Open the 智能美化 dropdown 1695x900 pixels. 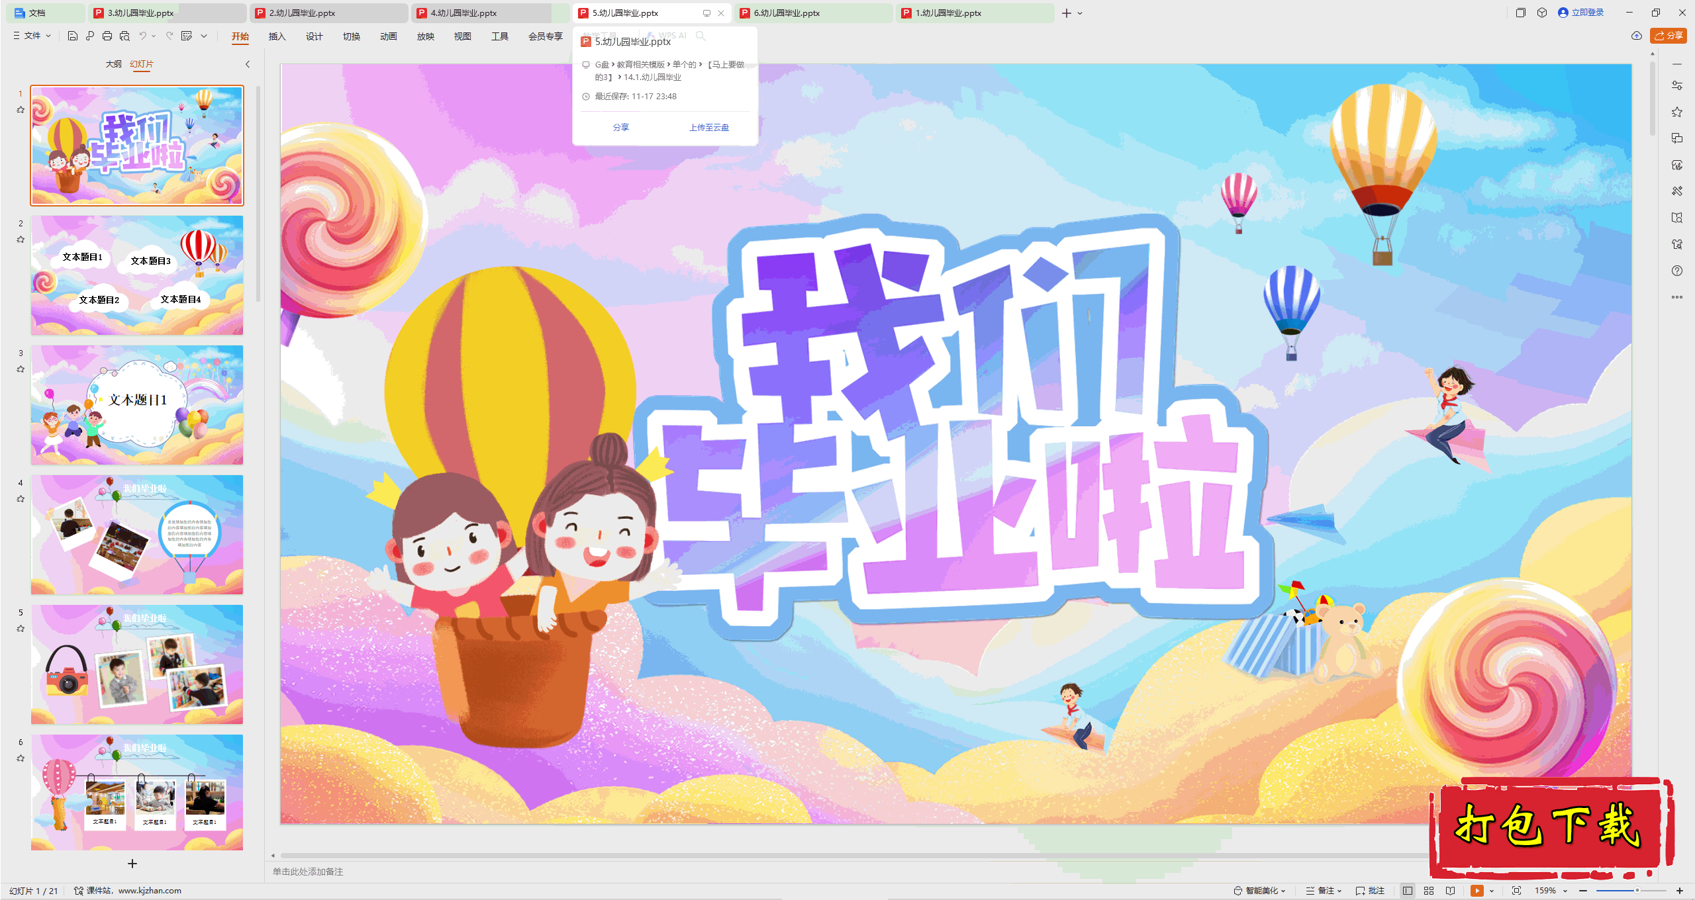point(1260,891)
